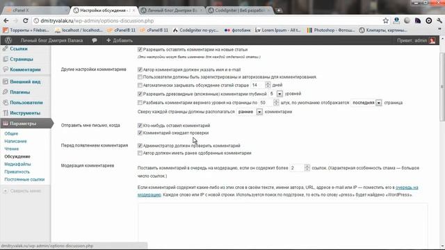Toggle email when comment awaits moderation
The width and height of the screenshot is (445, 250).
140,133
